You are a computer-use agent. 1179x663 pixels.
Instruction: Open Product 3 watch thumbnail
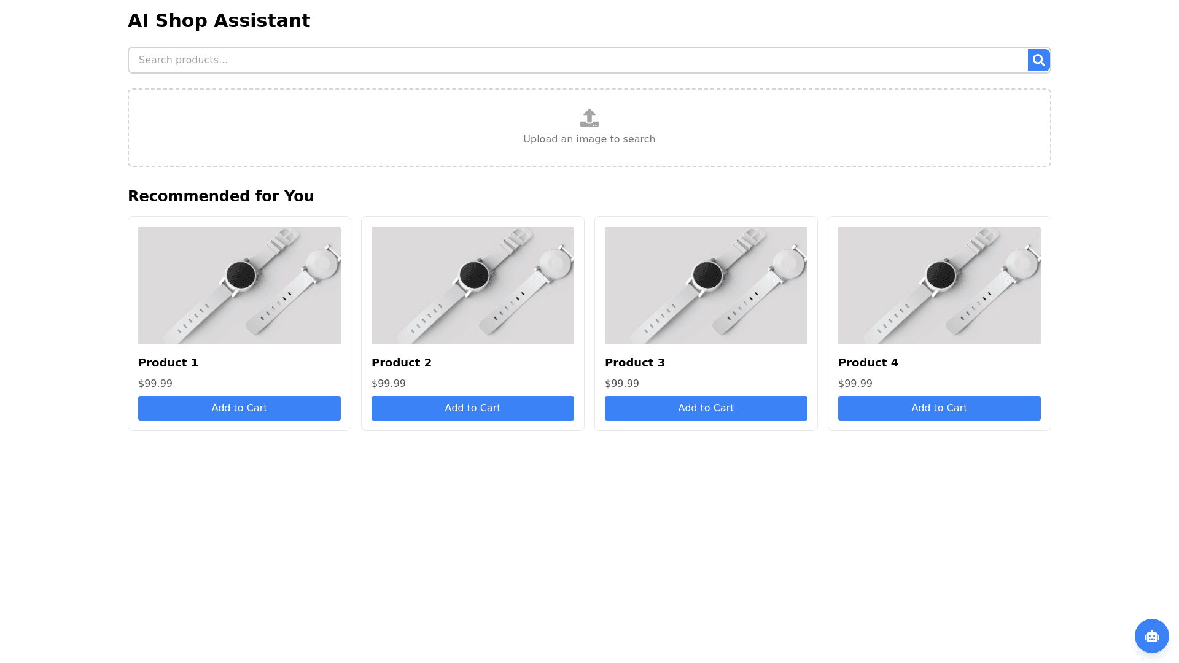coord(706,285)
